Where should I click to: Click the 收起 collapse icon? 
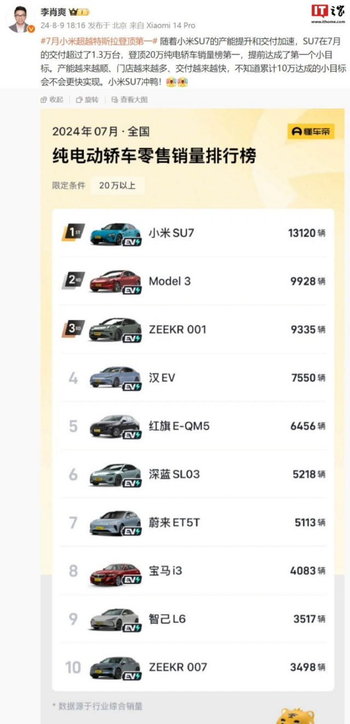click(x=44, y=100)
